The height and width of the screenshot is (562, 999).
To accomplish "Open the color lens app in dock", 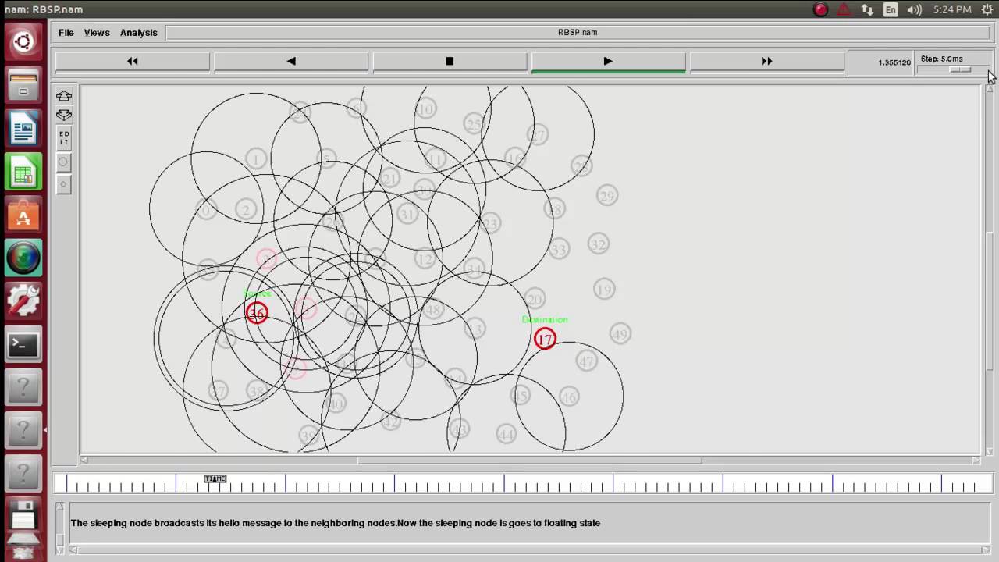I will click(x=23, y=258).
